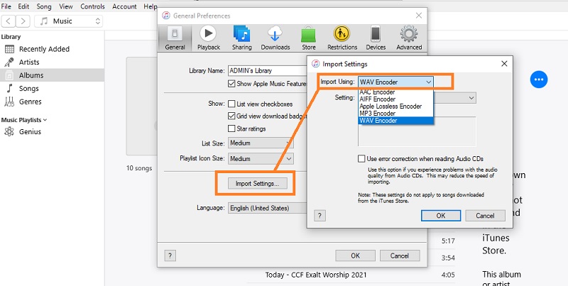Choose MP3 Encoder from the list
The width and height of the screenshot is (568, 286).
point(395,114)
